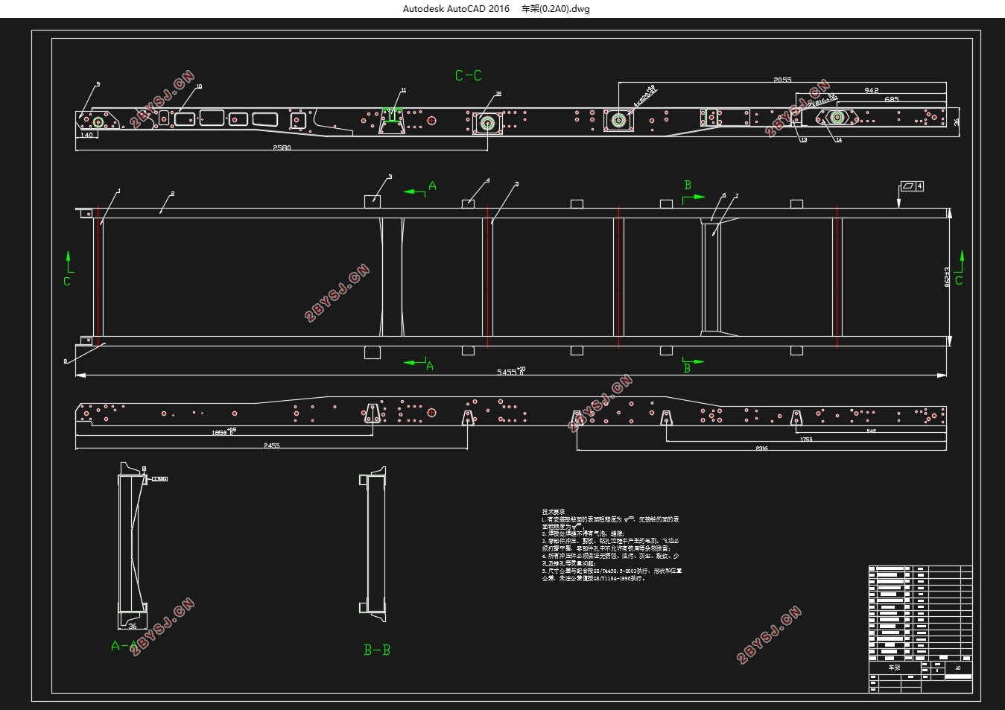Click the upper green A section arrow
The image size is (1005, 710).
(420, 188)
